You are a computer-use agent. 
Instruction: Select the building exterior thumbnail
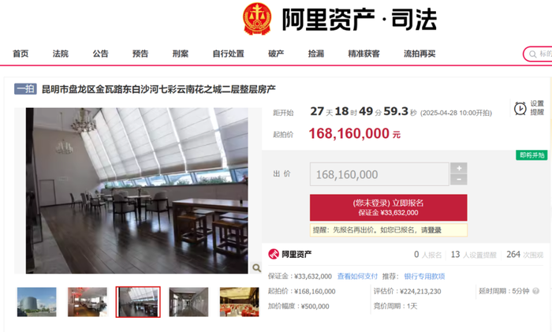[x=36, y=302]
